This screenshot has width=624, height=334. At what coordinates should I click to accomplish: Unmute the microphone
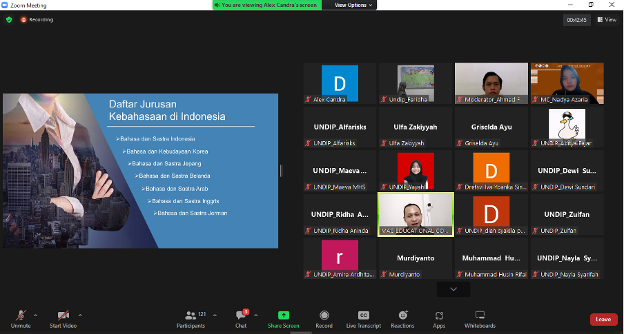tap(21, 318)
